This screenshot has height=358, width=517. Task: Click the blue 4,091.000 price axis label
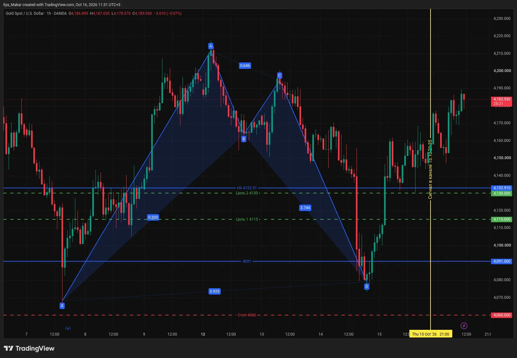tap(502, 261)
